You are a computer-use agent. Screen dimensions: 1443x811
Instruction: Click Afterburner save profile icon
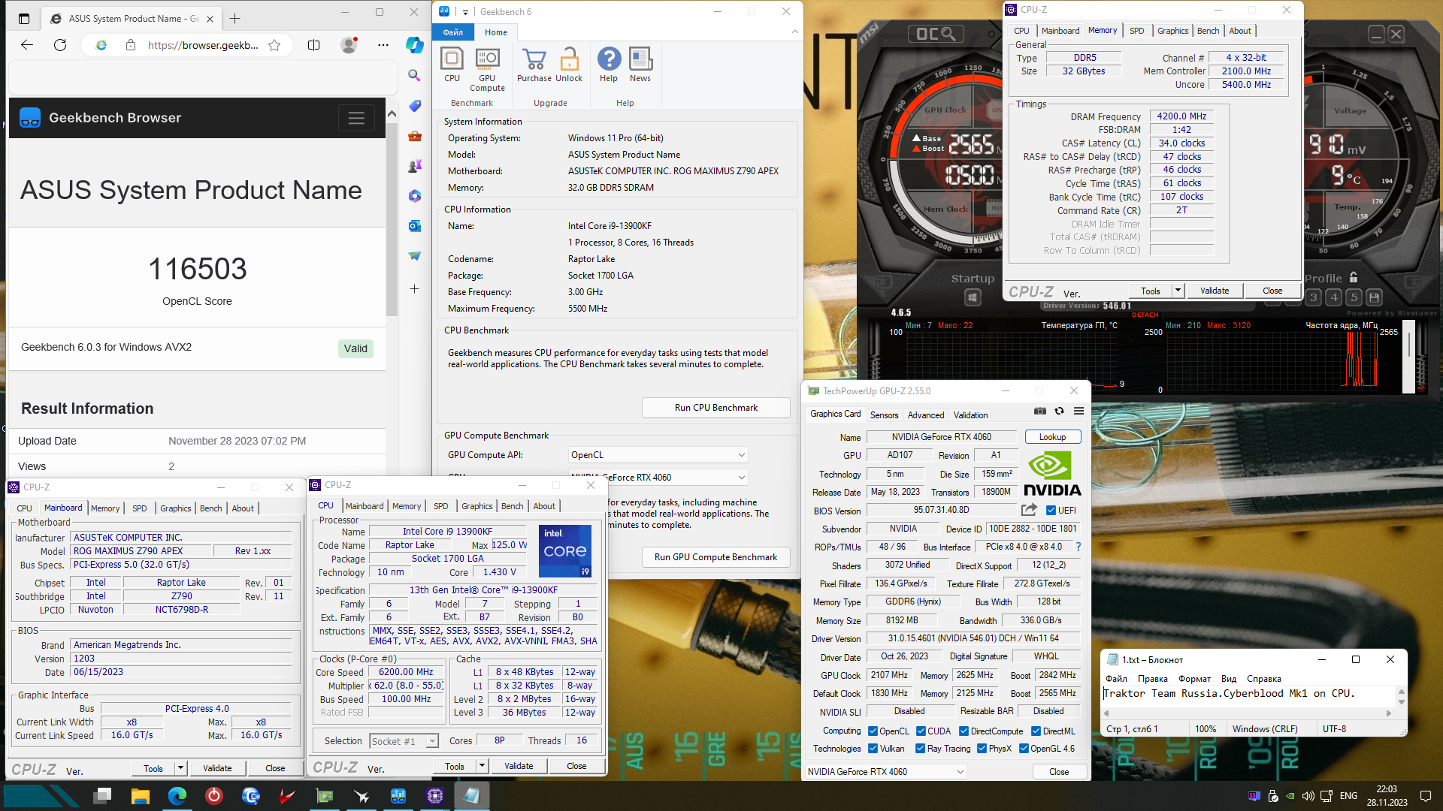pyautogui.click(x=1374, y=297)
